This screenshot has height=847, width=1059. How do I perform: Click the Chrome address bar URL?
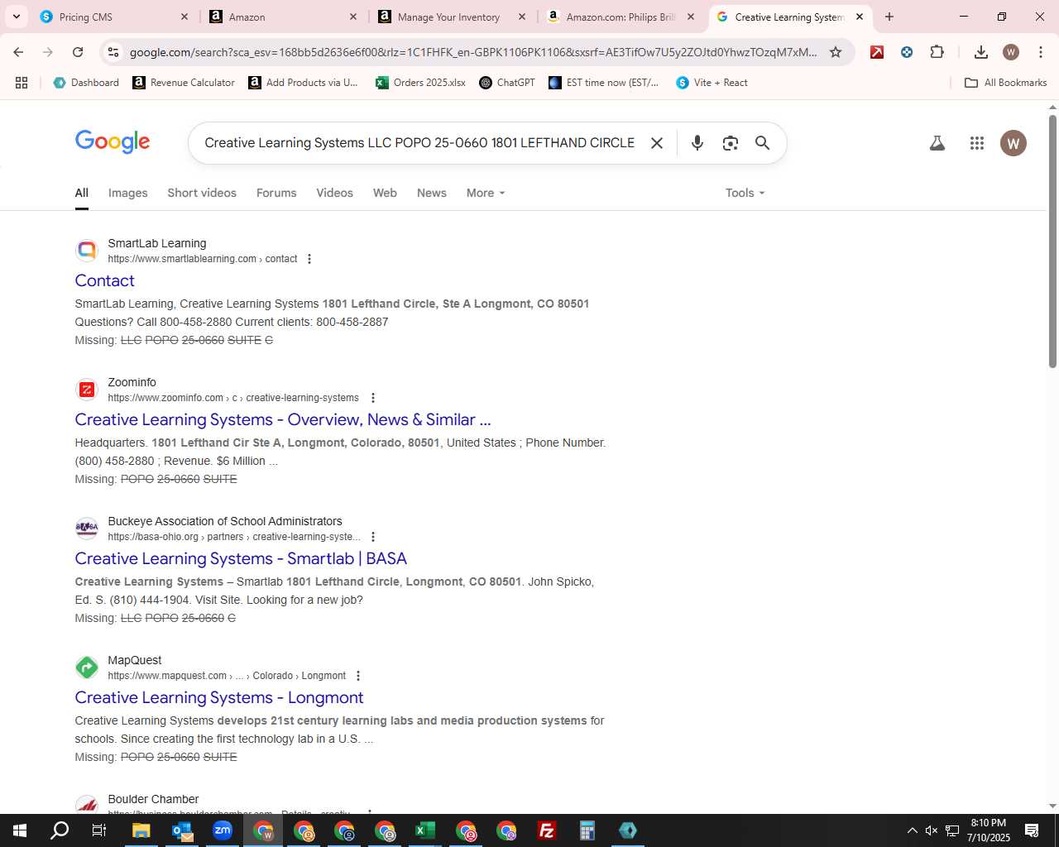(473, 52)
